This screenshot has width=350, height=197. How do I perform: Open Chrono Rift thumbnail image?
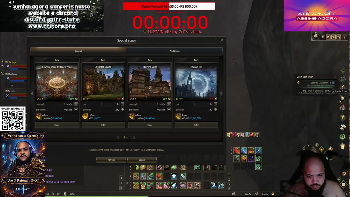point(196,82)
